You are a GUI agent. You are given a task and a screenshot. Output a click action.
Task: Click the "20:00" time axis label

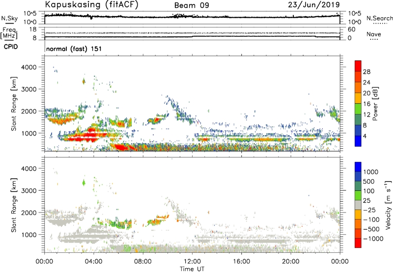coord(290,262)
